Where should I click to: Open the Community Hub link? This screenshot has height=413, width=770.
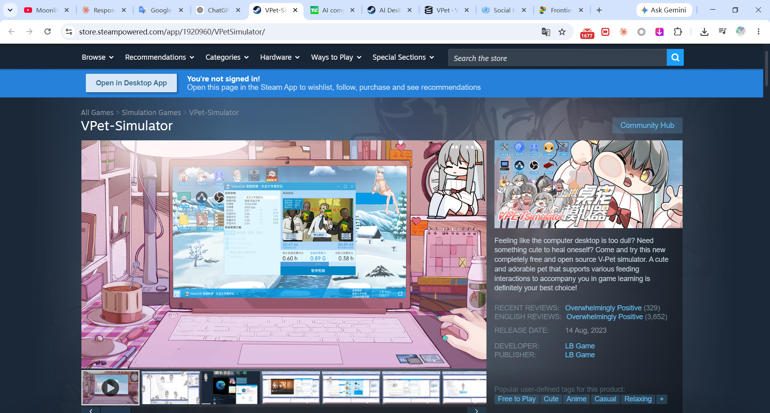pos(647,126)
